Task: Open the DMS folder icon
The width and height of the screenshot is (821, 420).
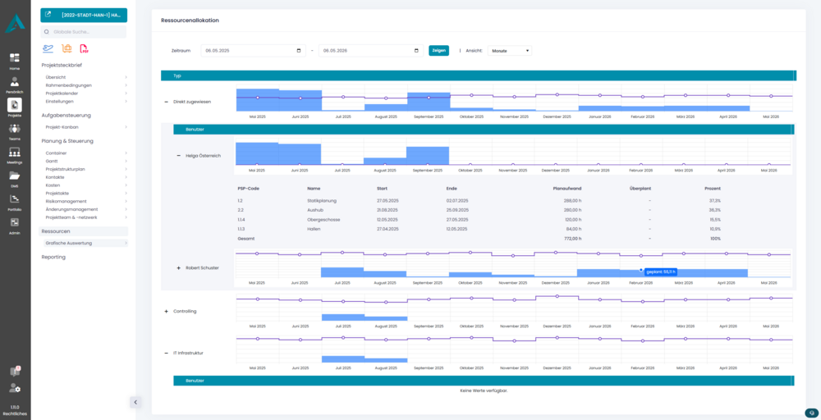Action: pos(14,177)
